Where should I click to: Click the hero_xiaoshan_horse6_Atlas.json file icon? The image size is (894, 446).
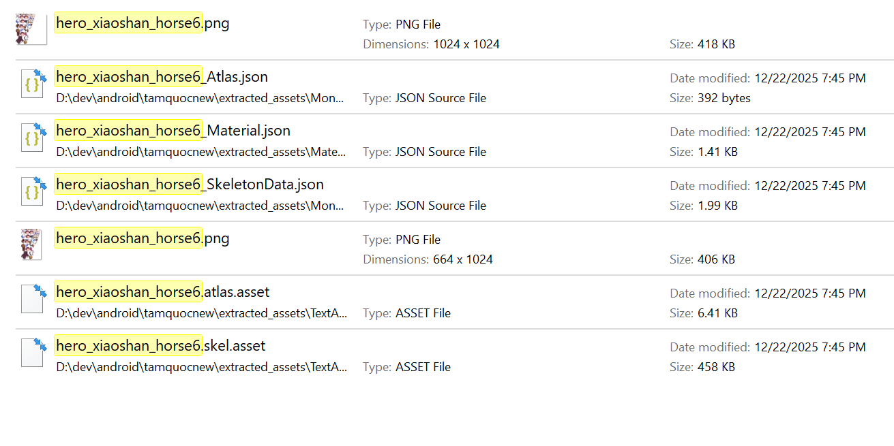[33, 83]
